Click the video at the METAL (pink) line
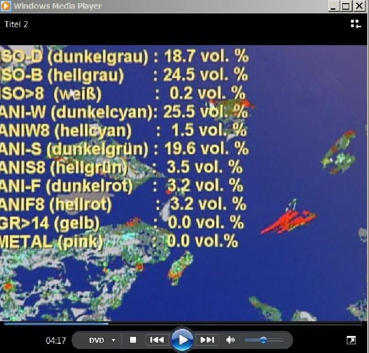The height and width of the screenshot is (353, 369). tap(119, 241)
